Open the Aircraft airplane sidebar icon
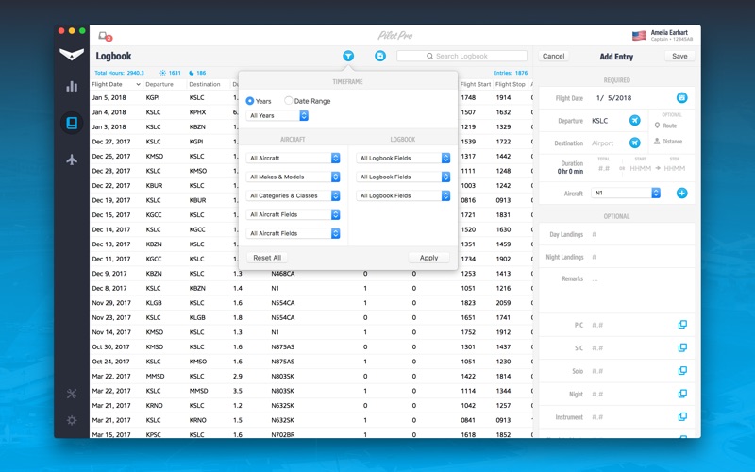Image resolution: width=755 pixels, height=472 pixels. tap(72, 160)
